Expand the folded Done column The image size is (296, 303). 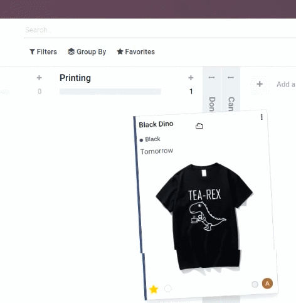coord(211,90)
